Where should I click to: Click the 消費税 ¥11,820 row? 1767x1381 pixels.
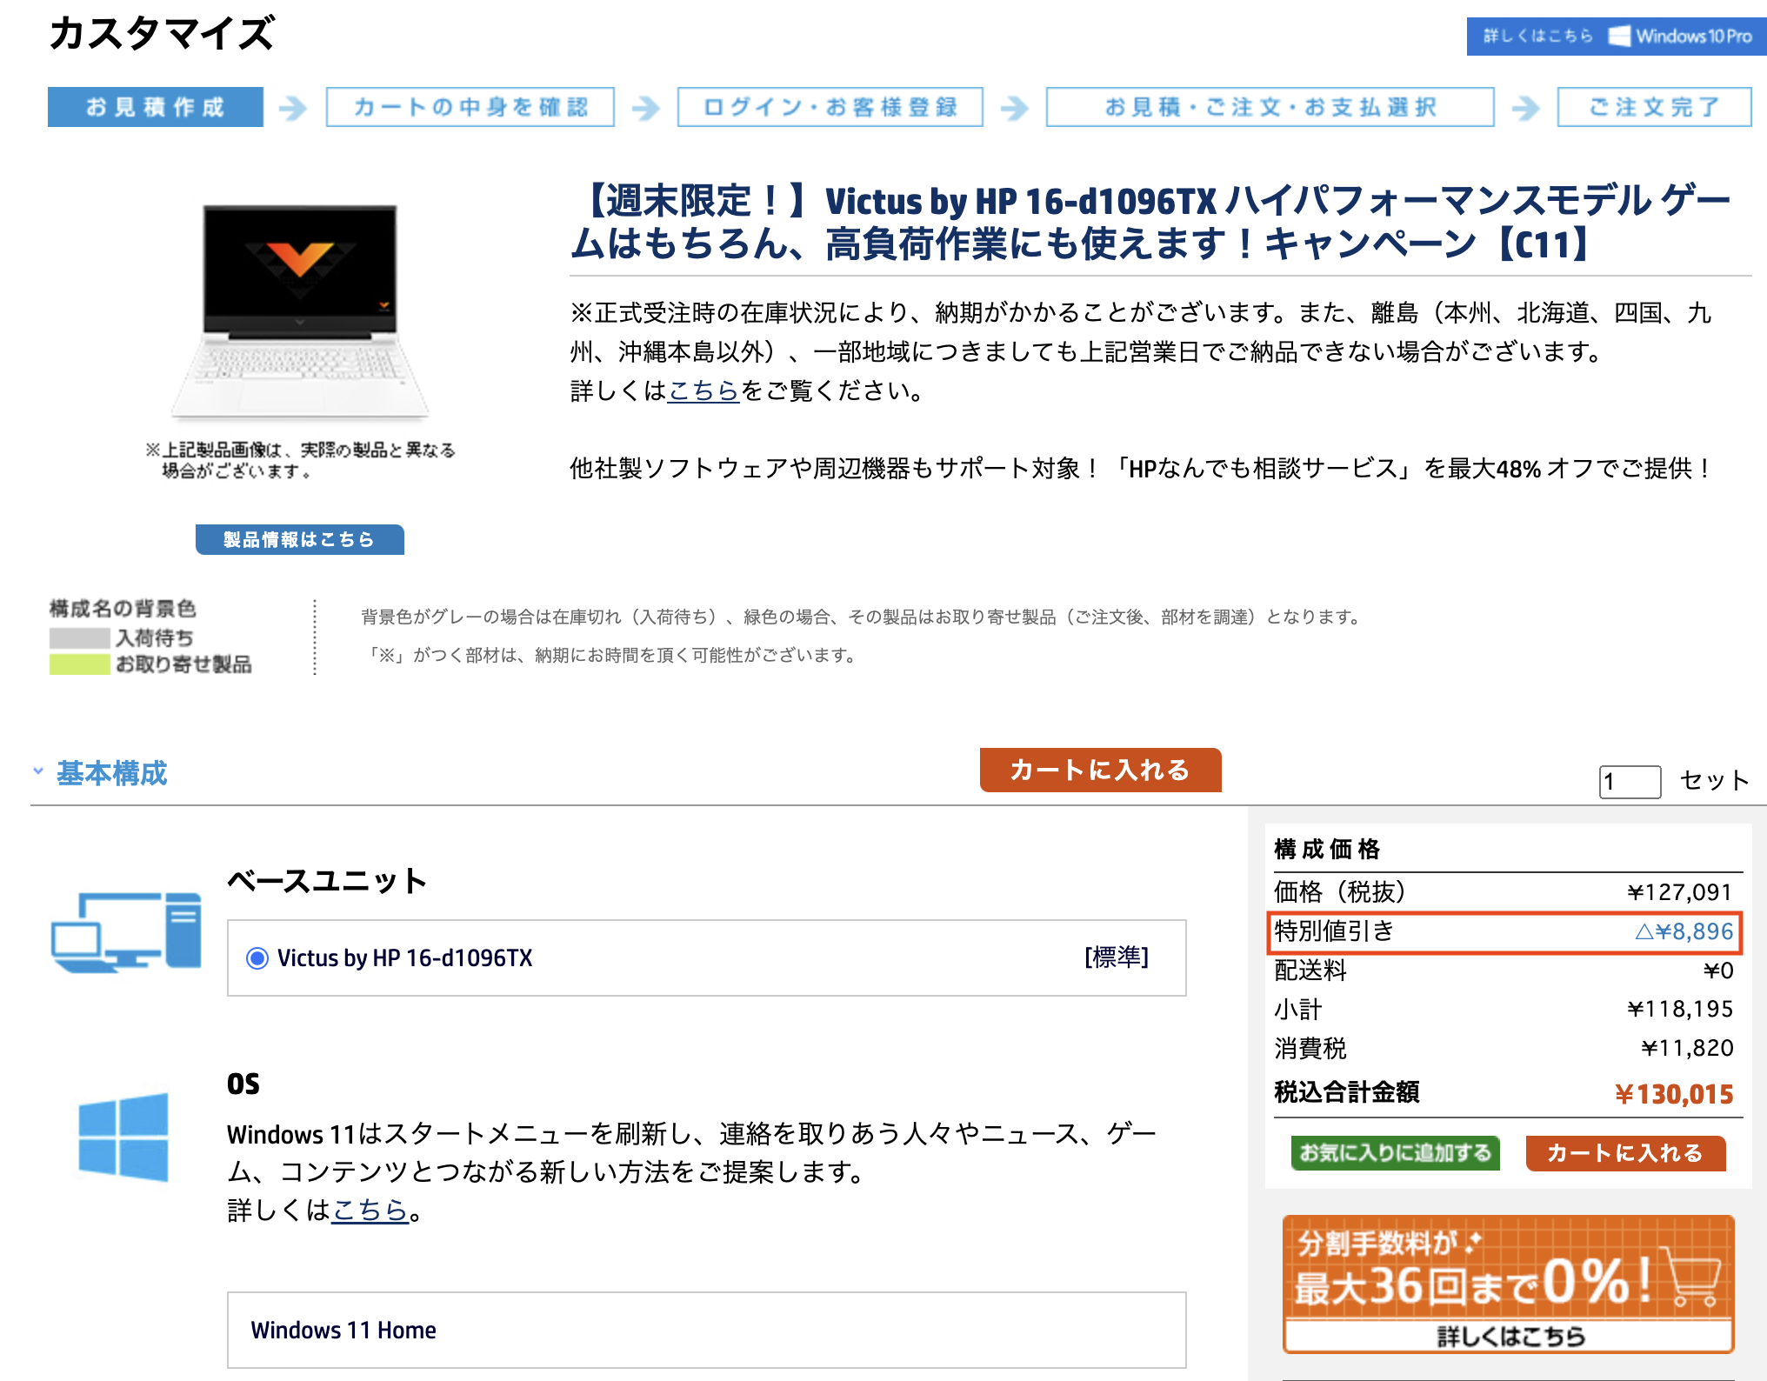(x=1505, y=1049)
